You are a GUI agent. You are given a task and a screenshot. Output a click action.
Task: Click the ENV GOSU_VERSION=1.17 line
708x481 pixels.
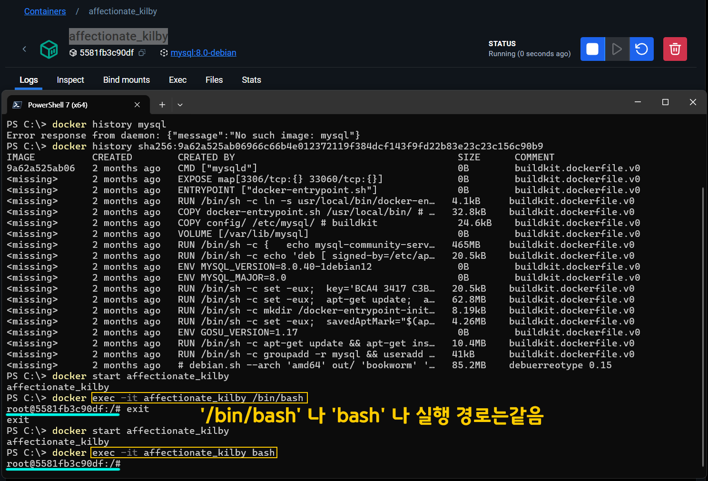point(238,332)
